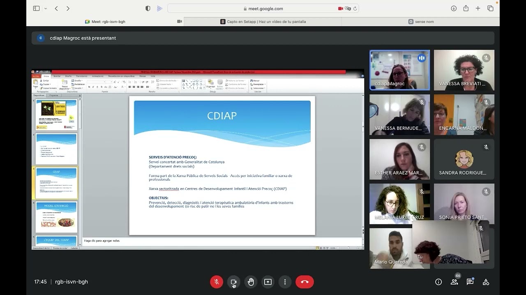
Task: Click Nueva diapositiva in the ribbon
Action: [65, 84]
